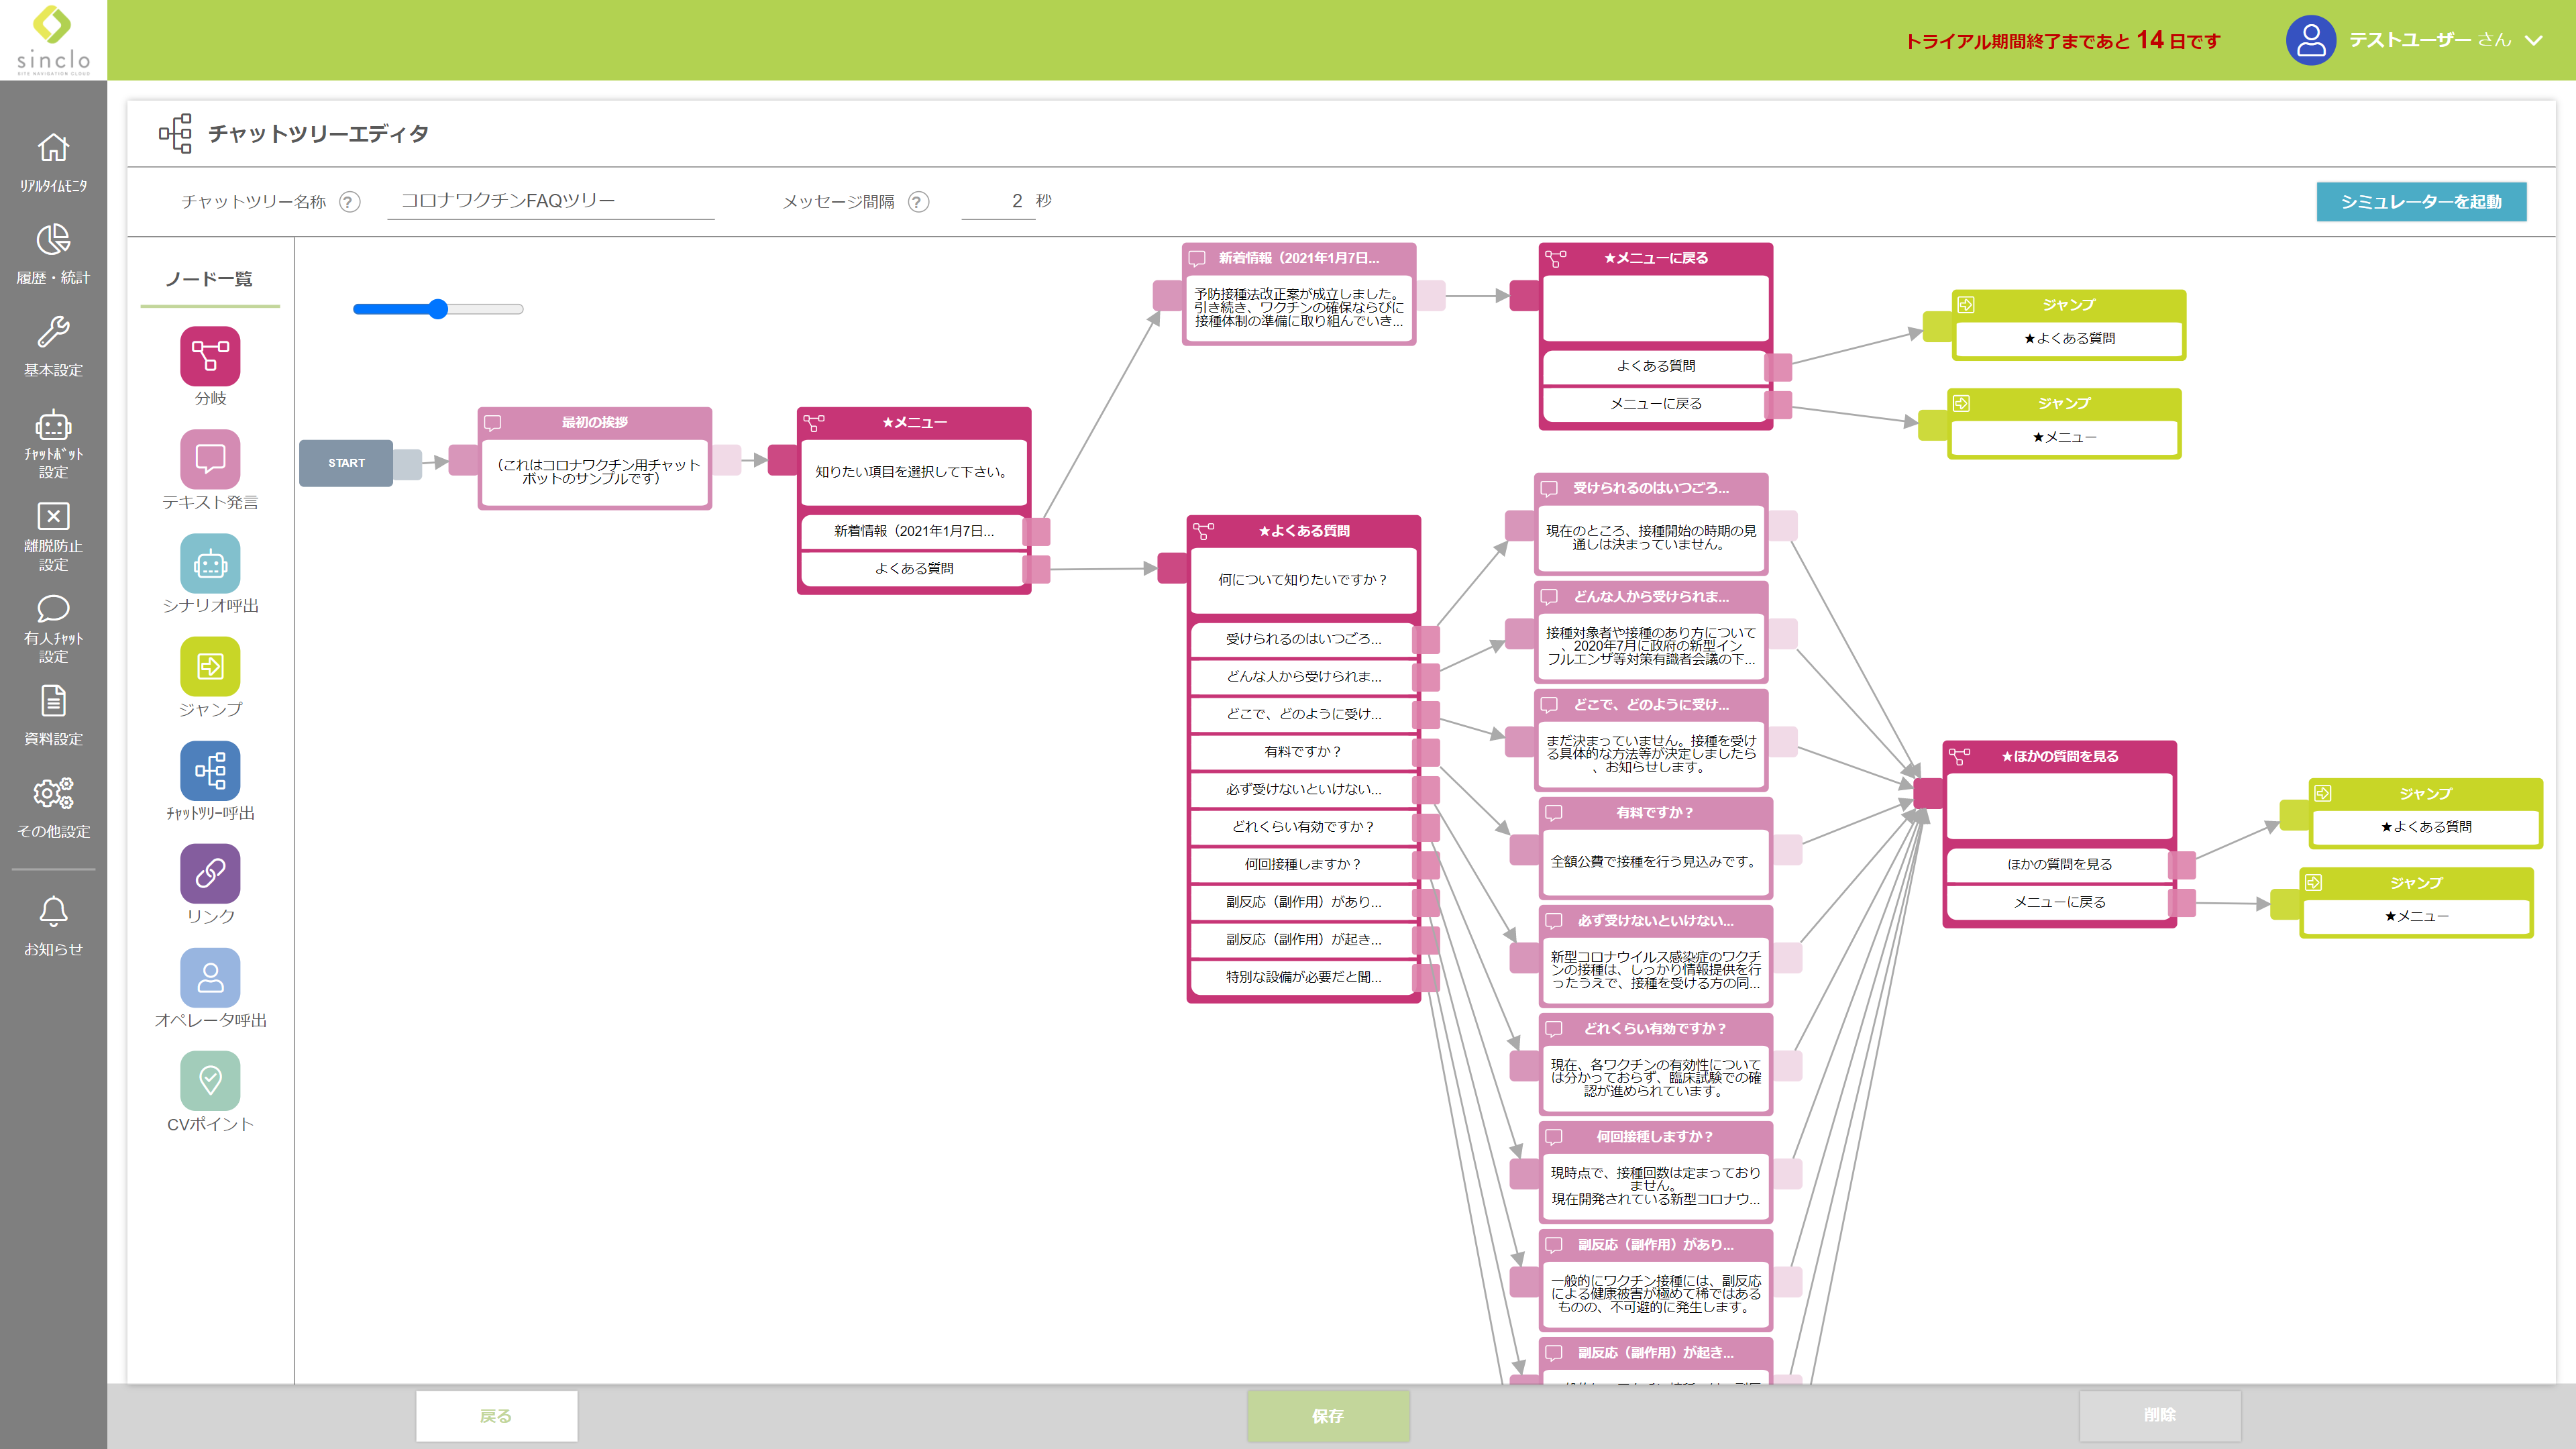2576x1449 pixels.
Task: Select the 分岐 branch node icon
Action: 210,356
